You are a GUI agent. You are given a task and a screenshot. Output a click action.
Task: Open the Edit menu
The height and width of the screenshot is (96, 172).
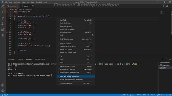11,2
